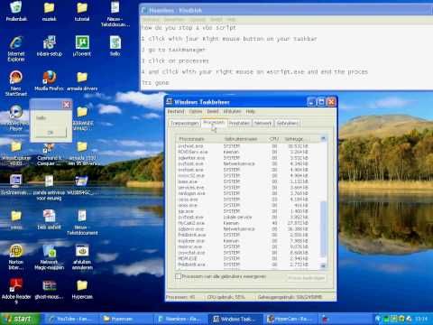Select the Norton Internet shortcut icon

click(x=16, y=257)
